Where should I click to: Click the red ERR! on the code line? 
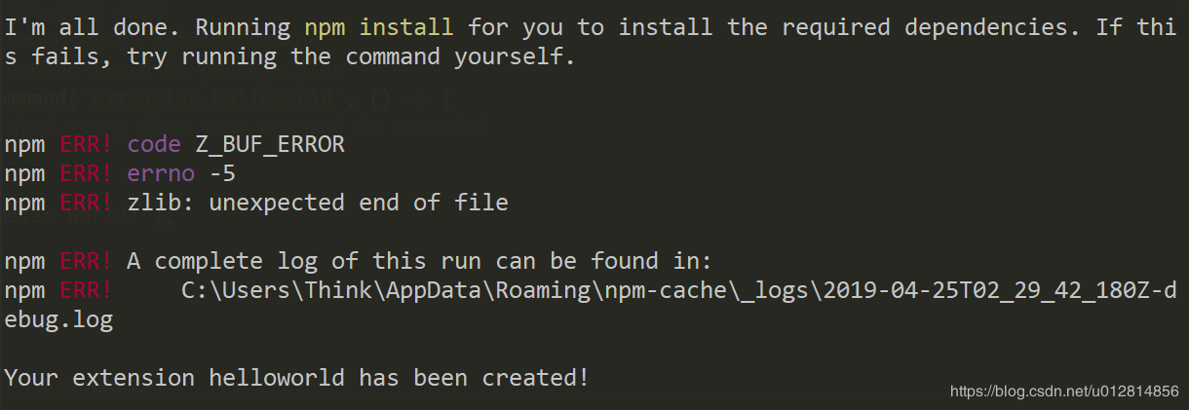click(x=86, y=144)
